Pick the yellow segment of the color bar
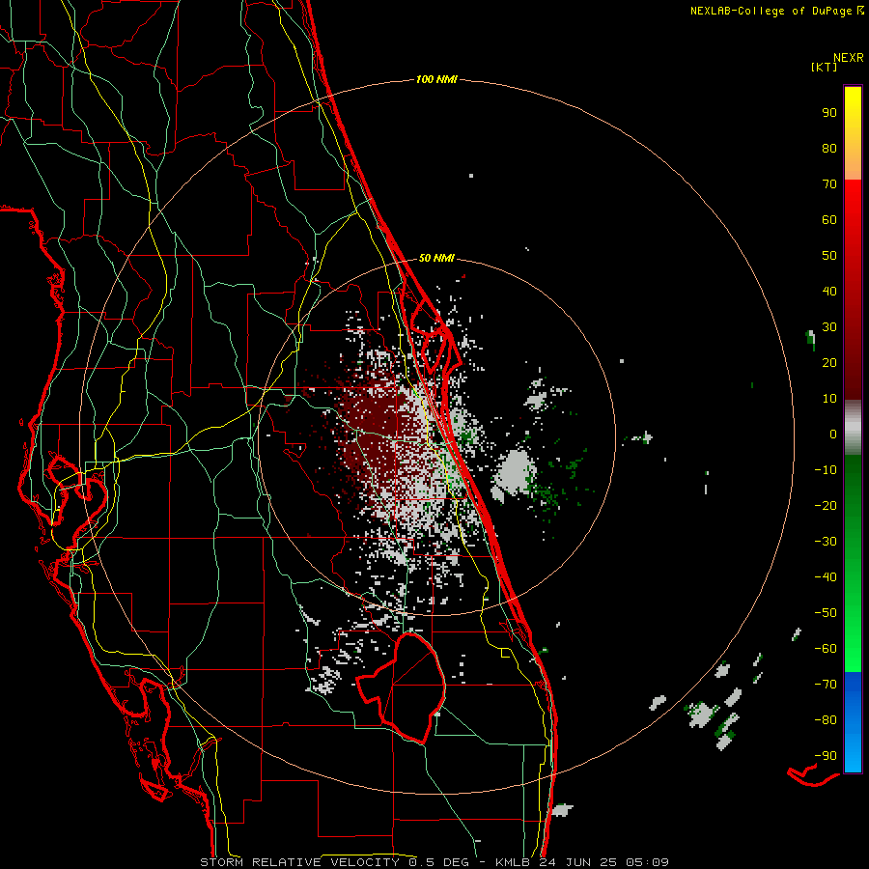869x869 pixels. tap(853, 133)
